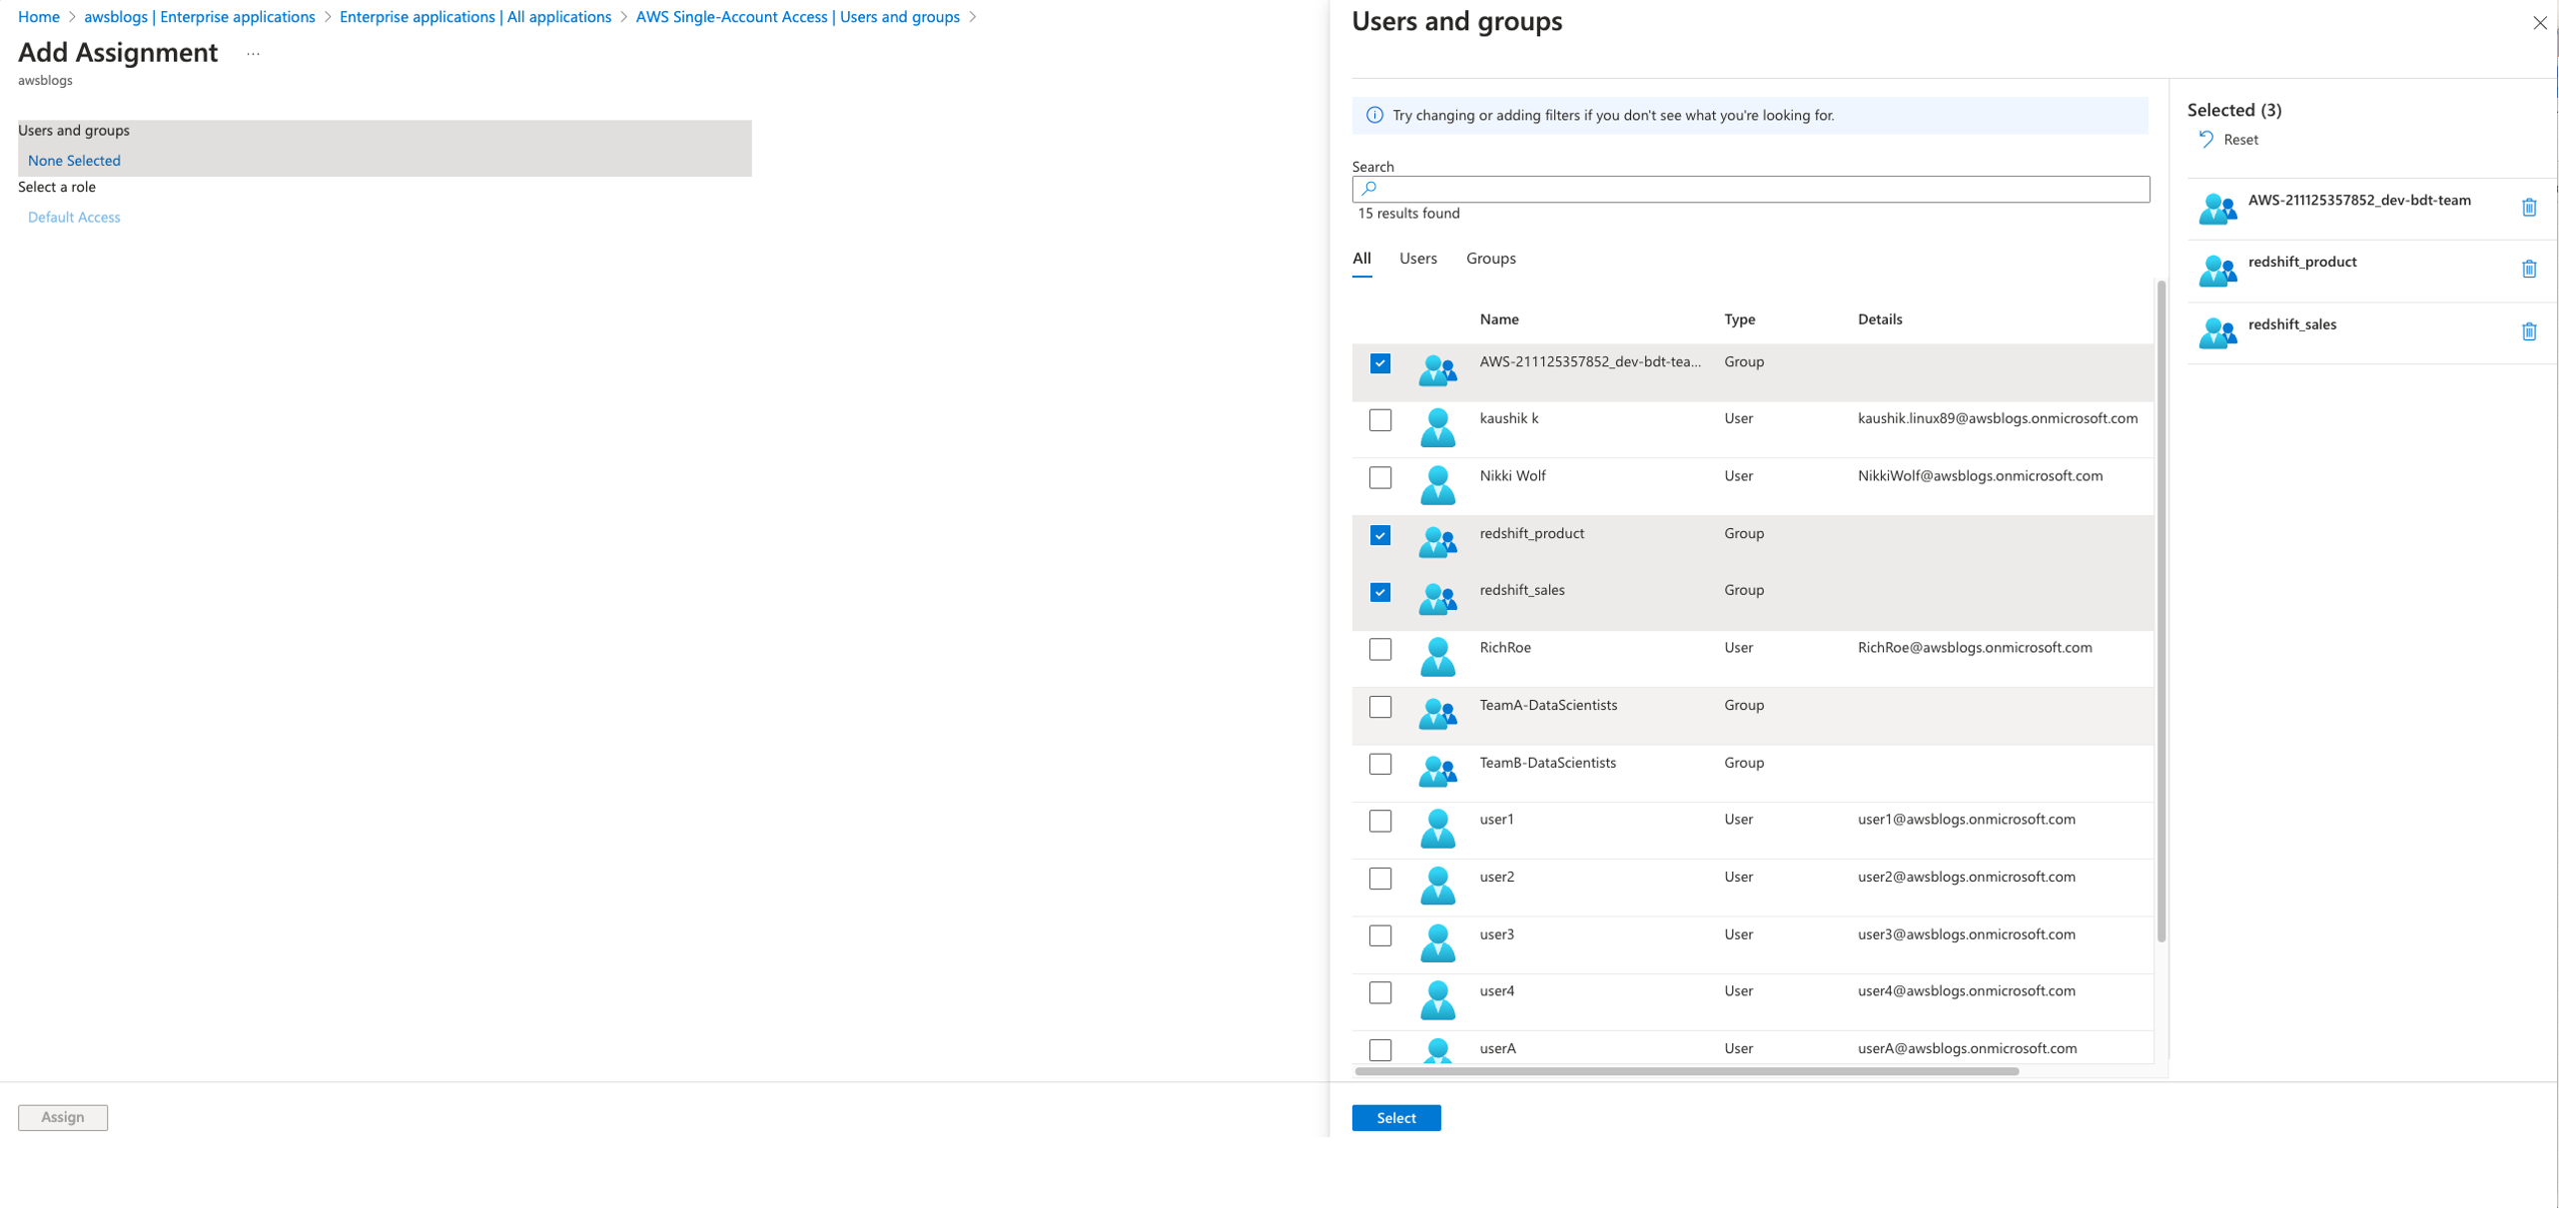Click the user avatar next to Nikki Wolf
Image resolution: width=2559 pixels, height=1208 pixels.
pyautogui.click(x=1437, y=486)
